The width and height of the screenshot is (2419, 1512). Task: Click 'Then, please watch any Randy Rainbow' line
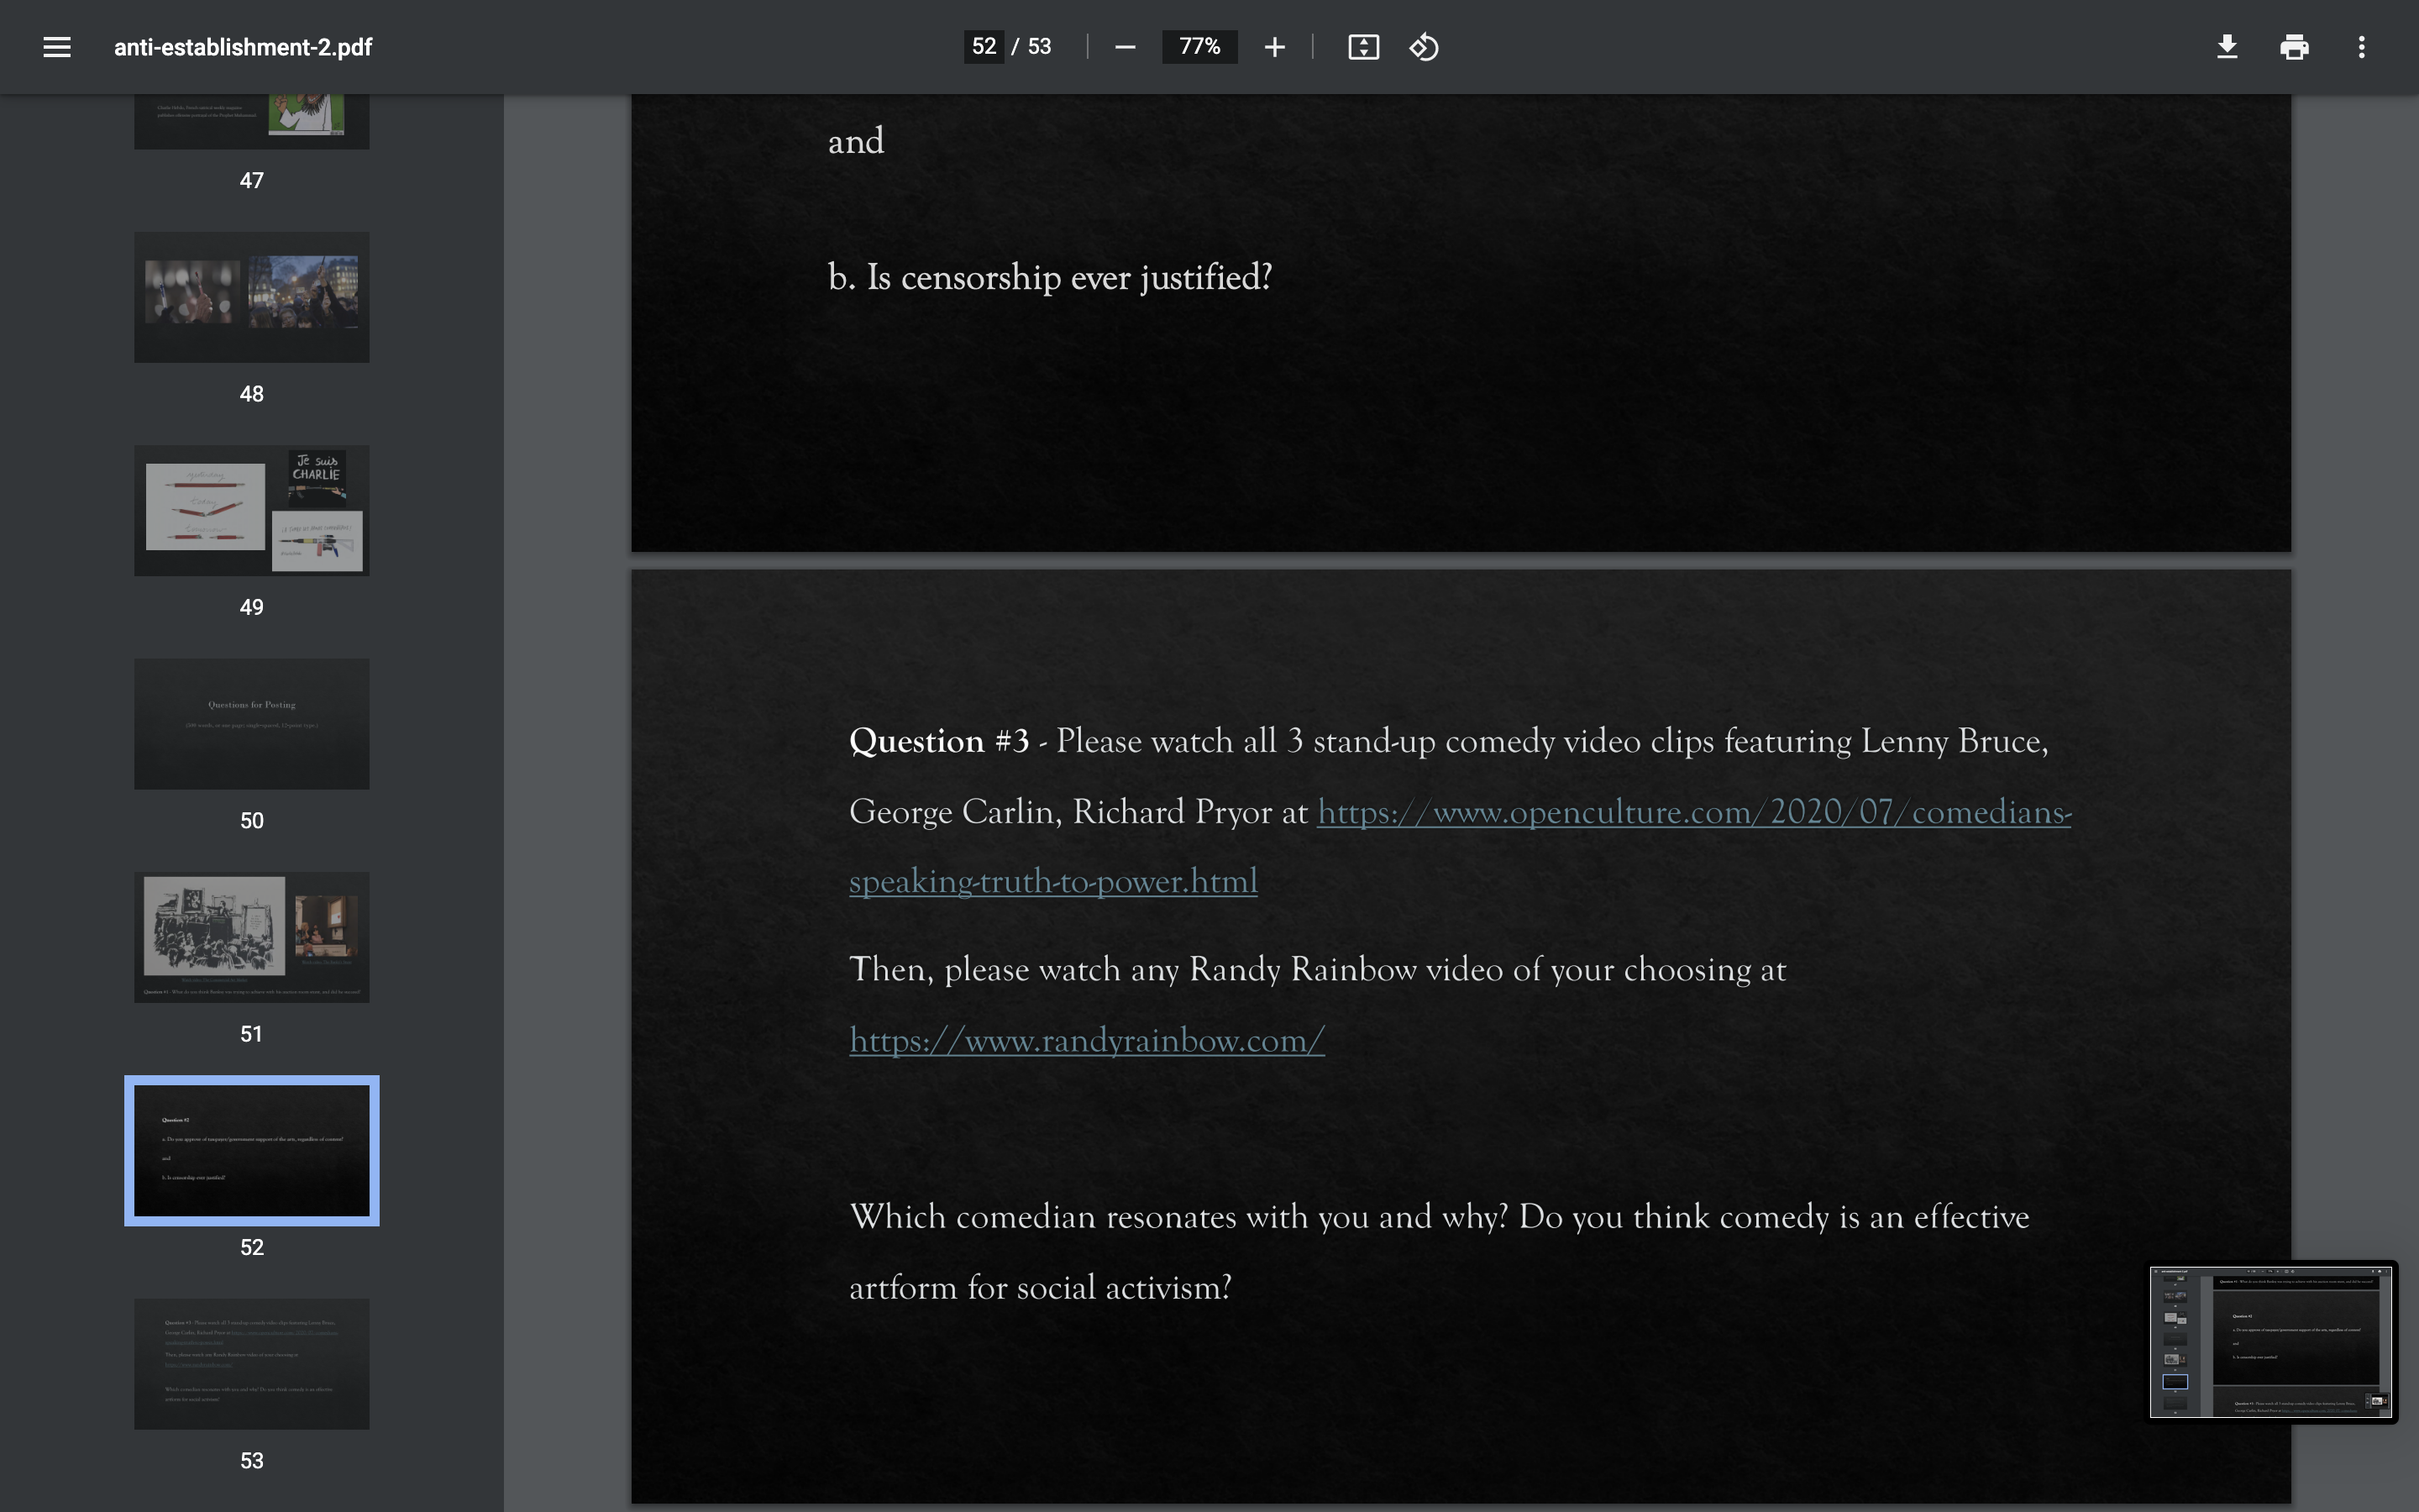click(x=1318, y=969)
